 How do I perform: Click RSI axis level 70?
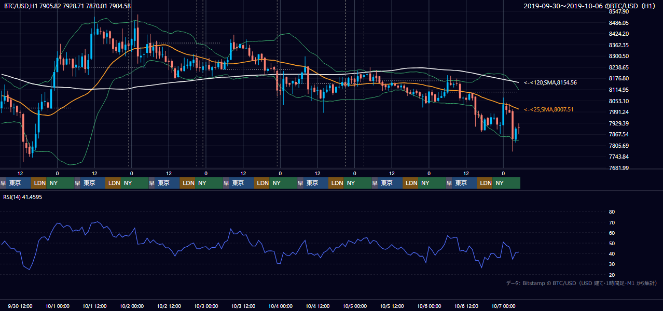coord(612,222)
